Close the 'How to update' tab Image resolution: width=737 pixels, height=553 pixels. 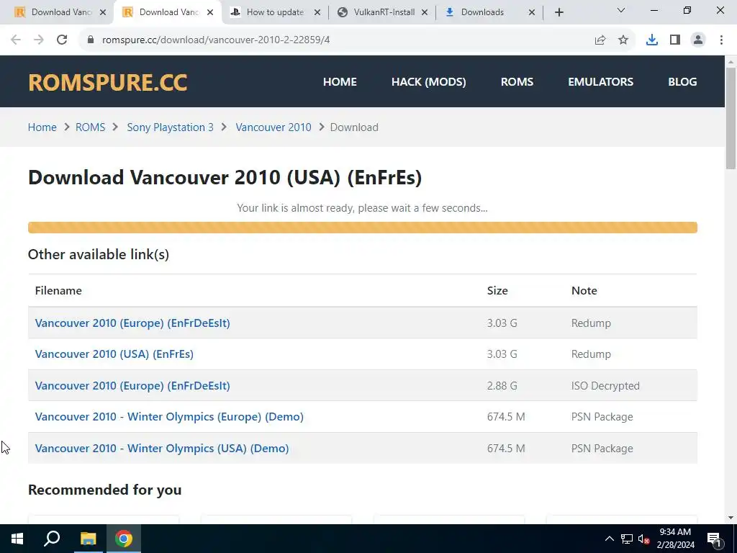click(317, 13)
